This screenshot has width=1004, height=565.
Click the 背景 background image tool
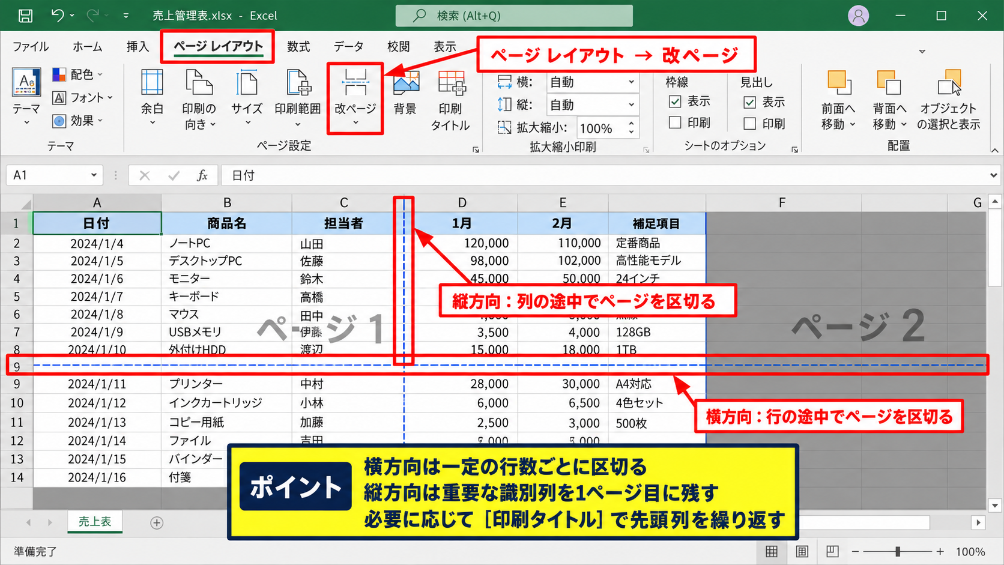tap(405, 93)
